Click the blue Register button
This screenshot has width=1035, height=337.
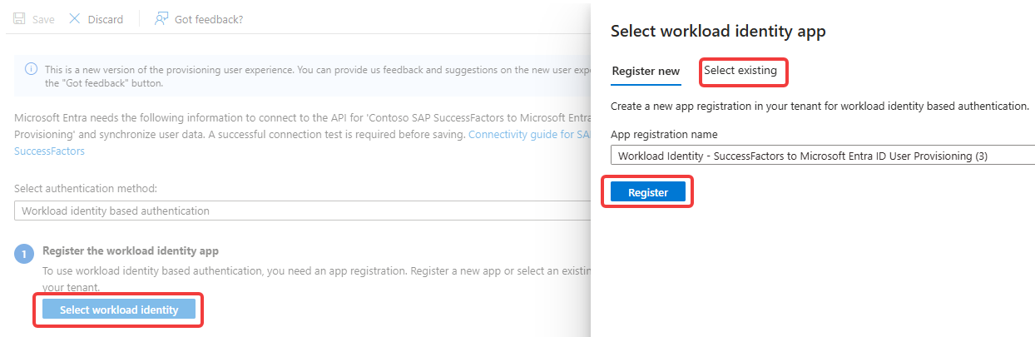[648, 192]
